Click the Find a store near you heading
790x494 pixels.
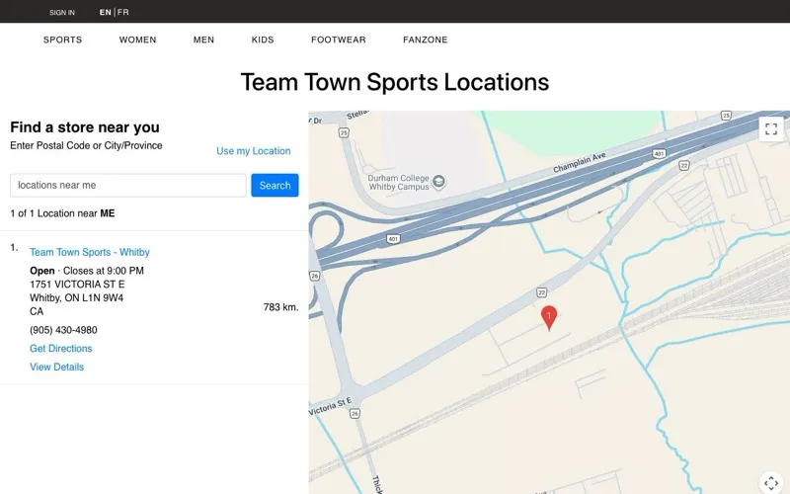(x=85, y=127)
